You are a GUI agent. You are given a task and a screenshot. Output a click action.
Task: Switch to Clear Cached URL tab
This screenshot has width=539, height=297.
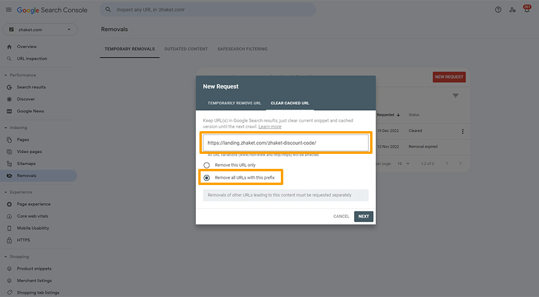pos(290,103)
